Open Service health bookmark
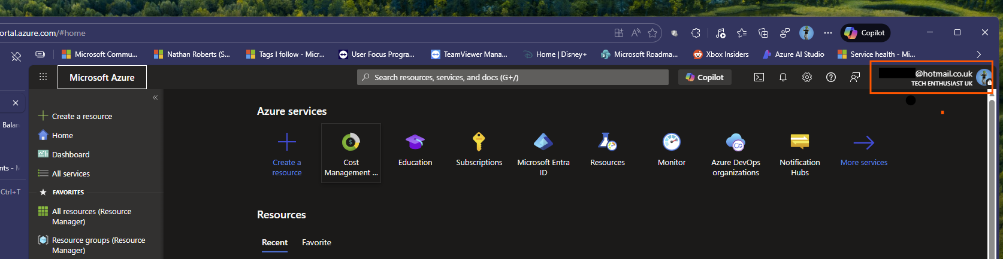1003x259 pixels. [x=876, y=54]
